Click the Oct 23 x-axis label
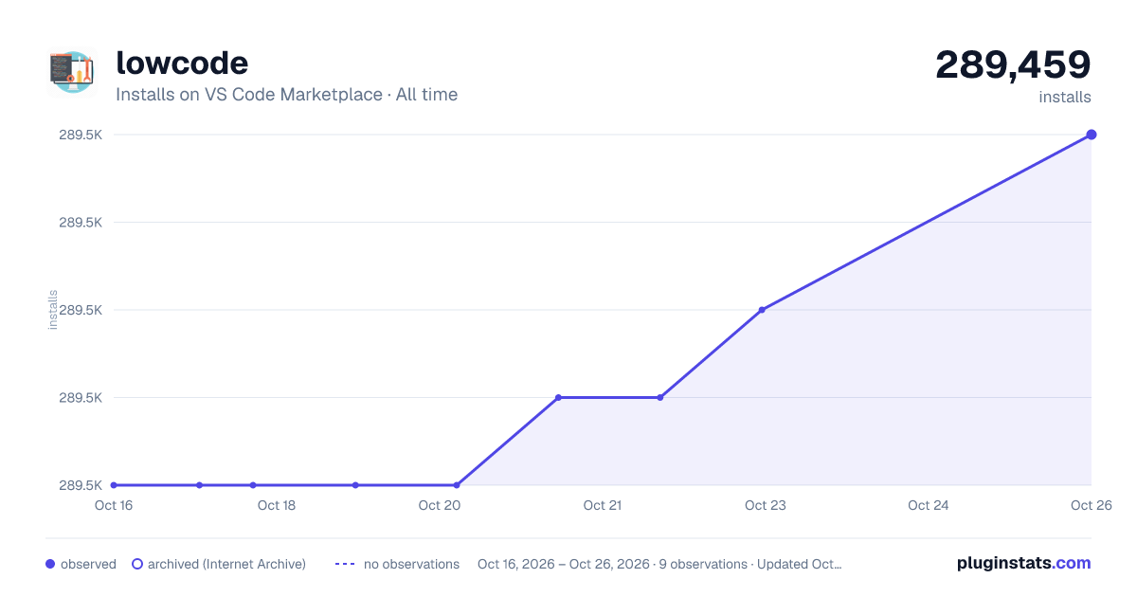The height and width of the screenshot is (597, 1137). click(766, 505)
